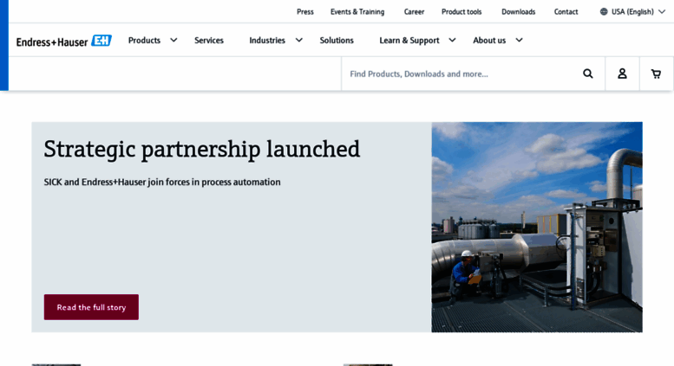Follow the Contact link

[x=566, y=11]
